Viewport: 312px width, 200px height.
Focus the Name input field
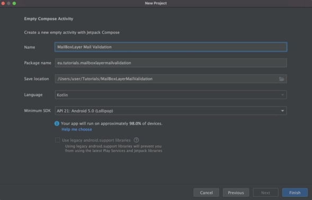pos(171,47)
